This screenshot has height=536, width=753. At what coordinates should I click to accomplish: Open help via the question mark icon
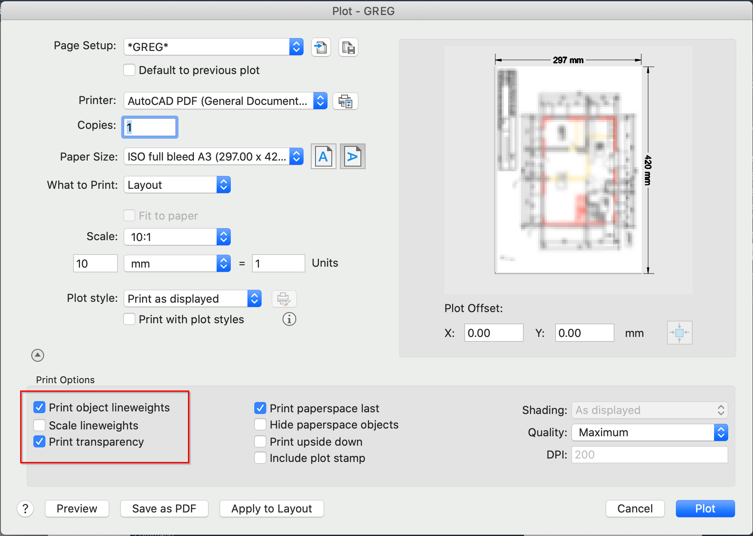click(25, 509)
